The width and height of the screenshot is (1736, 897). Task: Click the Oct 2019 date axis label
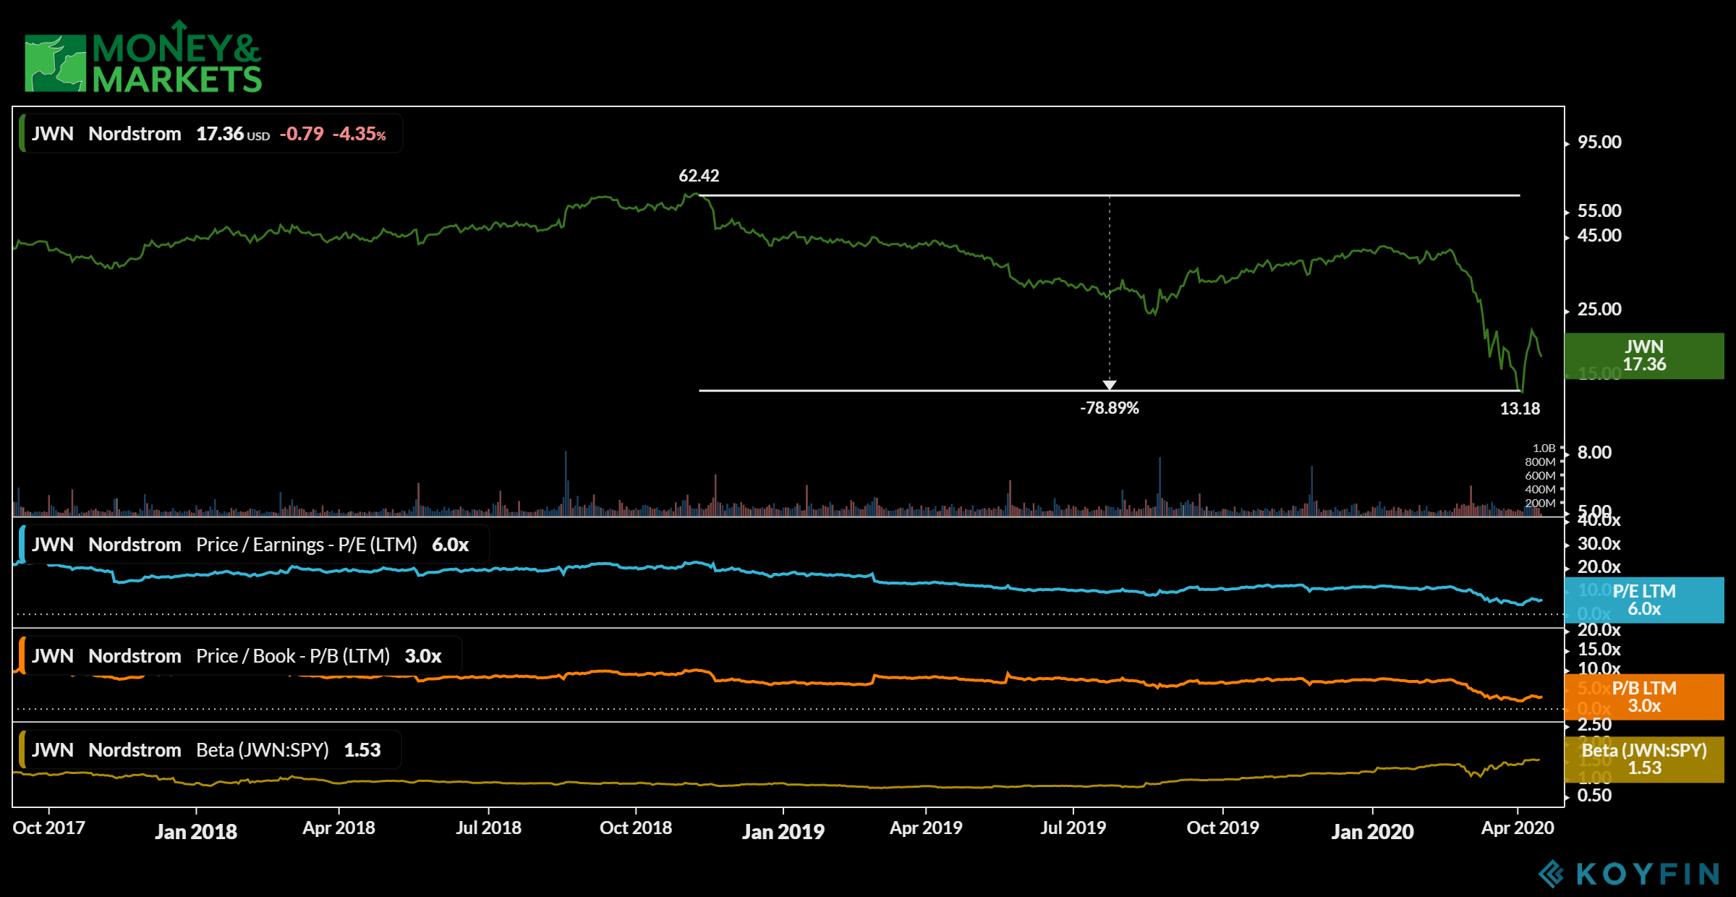coord(1222,828)
